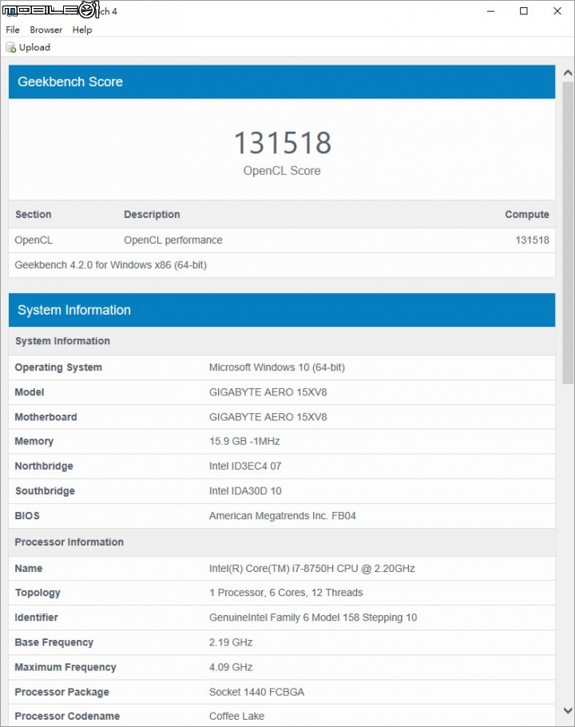Open the Help menu

(82, 30)
